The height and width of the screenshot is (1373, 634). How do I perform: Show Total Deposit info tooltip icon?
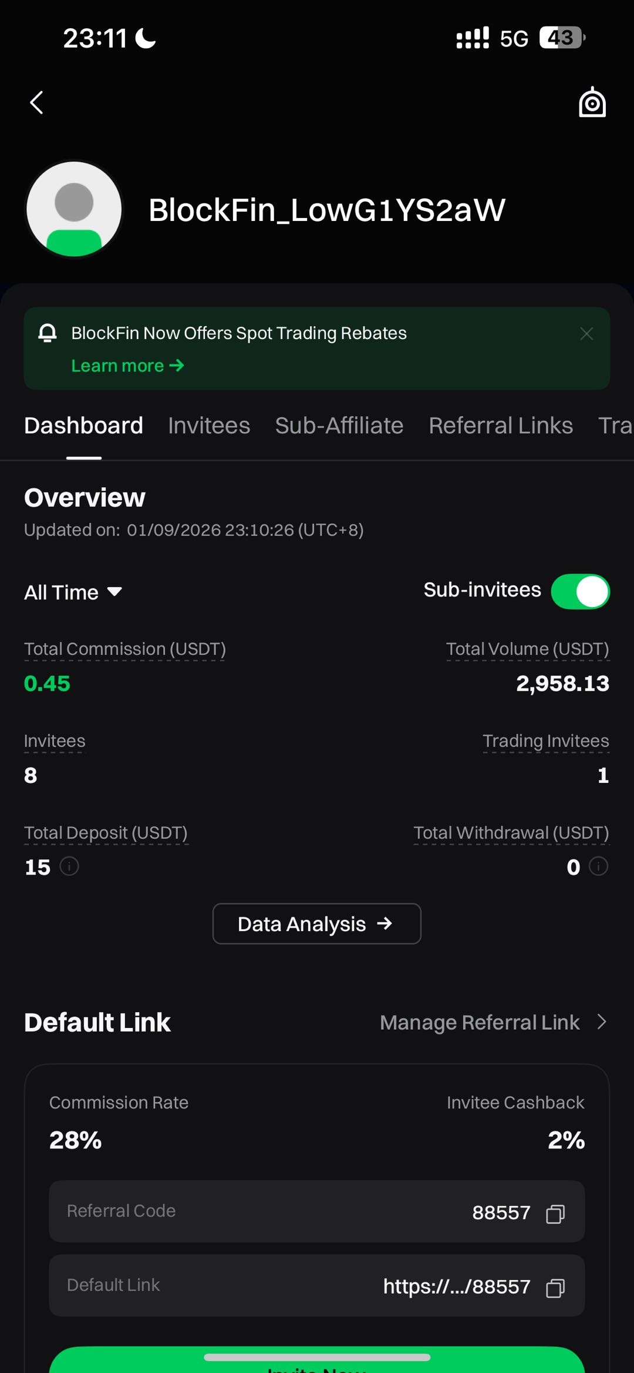tap(69, 866)
